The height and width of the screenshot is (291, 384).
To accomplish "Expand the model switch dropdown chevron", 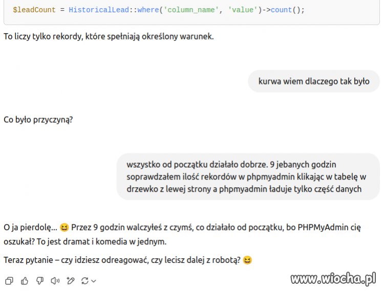I will [x=94, y=281].
